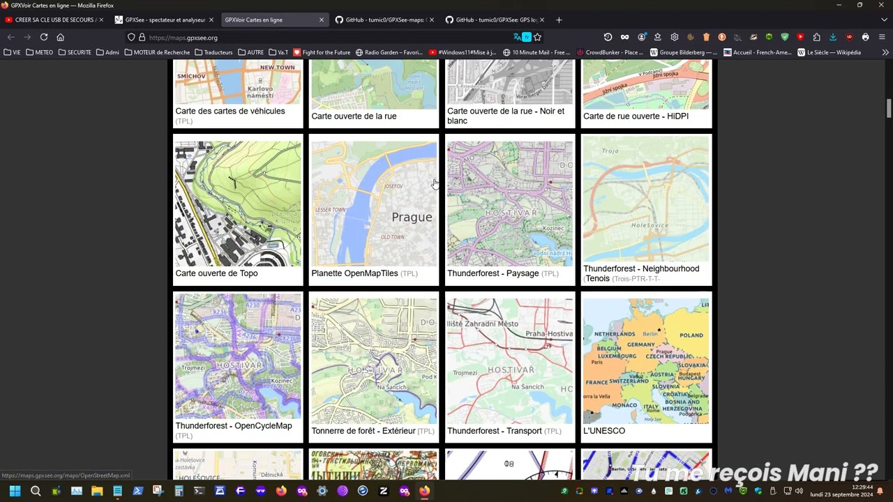Open File Explorer from the taskbar
893x502 pixels.
pyautogui.click(x=97, y=491)
